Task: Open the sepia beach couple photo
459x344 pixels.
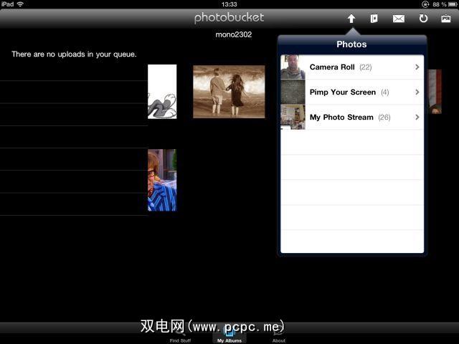Action: 229,92
